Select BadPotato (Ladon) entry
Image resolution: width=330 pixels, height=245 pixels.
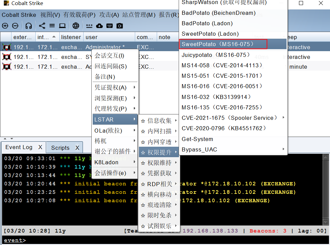coord(233,23)
